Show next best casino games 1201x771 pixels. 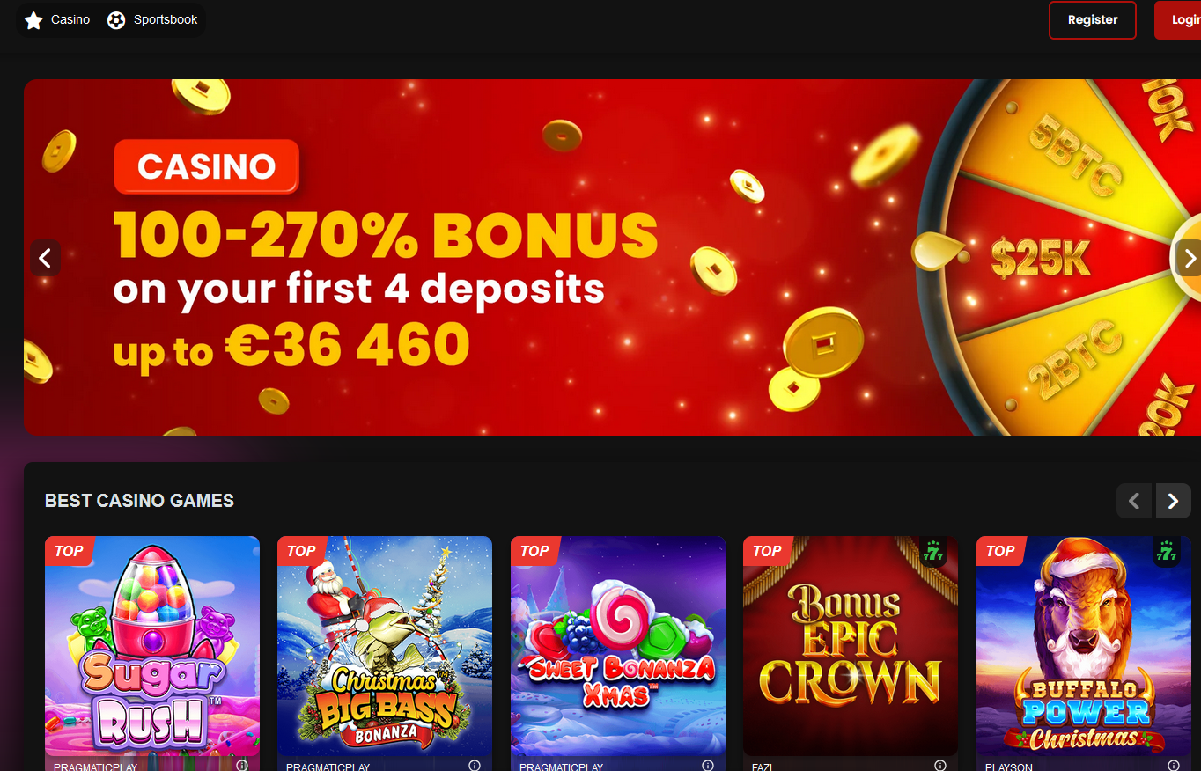(1173, 501)
